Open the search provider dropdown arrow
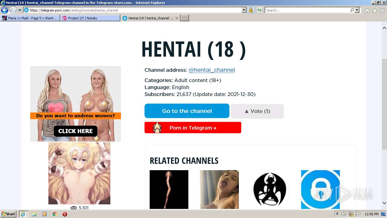Screen dimensions: 387x218 tap(357, 10)
